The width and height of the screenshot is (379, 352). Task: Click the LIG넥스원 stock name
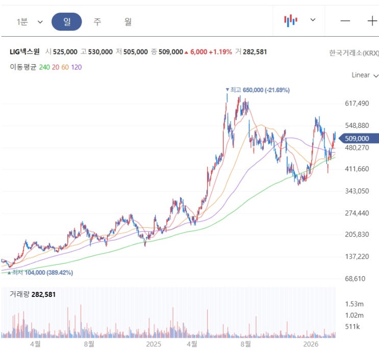24,52
